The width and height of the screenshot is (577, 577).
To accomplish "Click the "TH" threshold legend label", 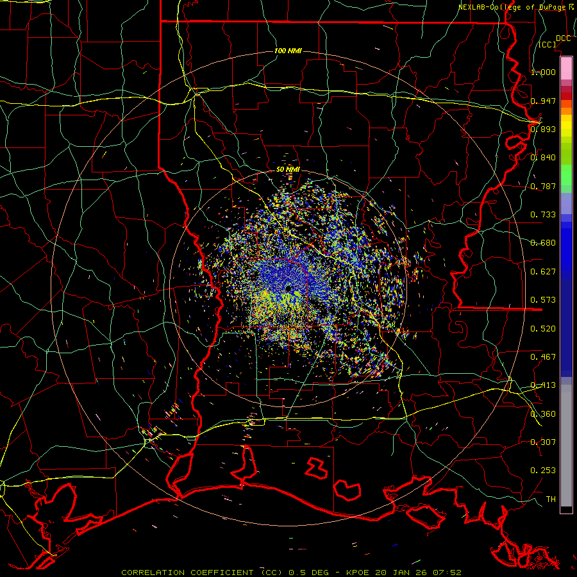I will click(x=551, y=499).
